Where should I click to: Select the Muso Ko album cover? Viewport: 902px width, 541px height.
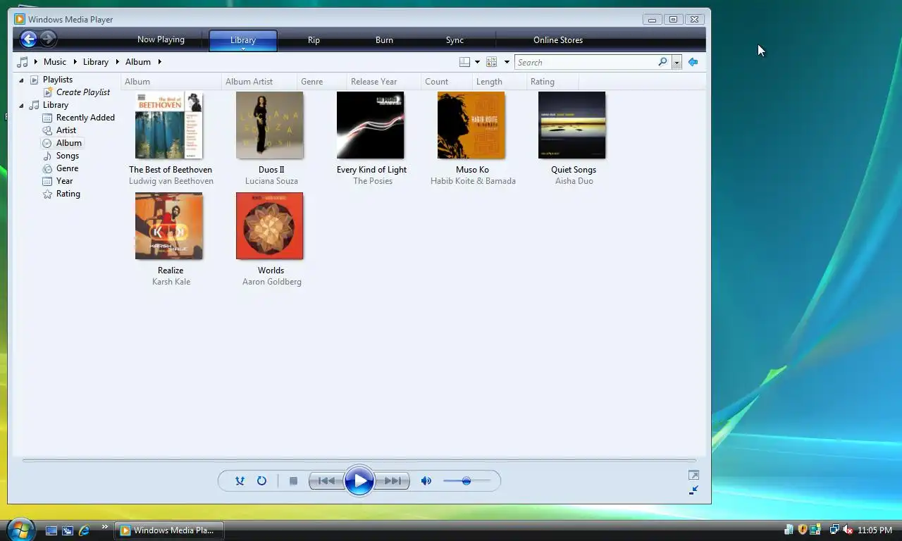point(471,125)
